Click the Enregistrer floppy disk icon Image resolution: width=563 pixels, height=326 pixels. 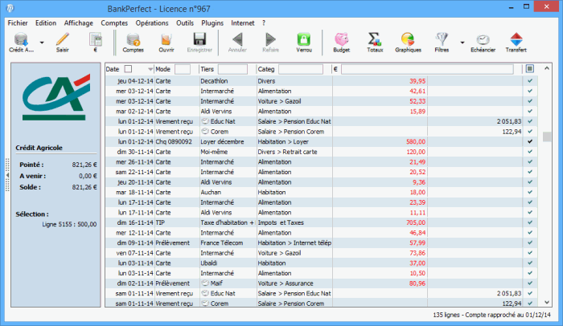(x=199, y=39)
